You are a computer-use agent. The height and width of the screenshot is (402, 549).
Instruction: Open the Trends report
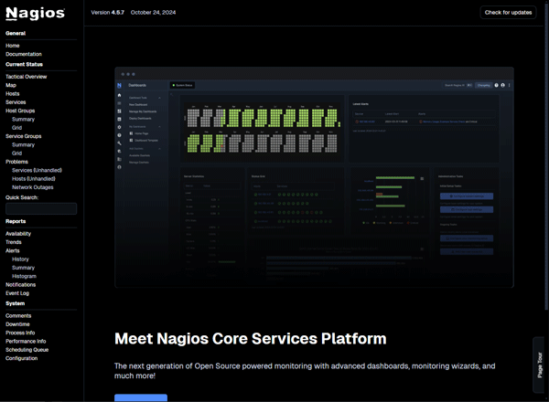(x=14, y=242)
